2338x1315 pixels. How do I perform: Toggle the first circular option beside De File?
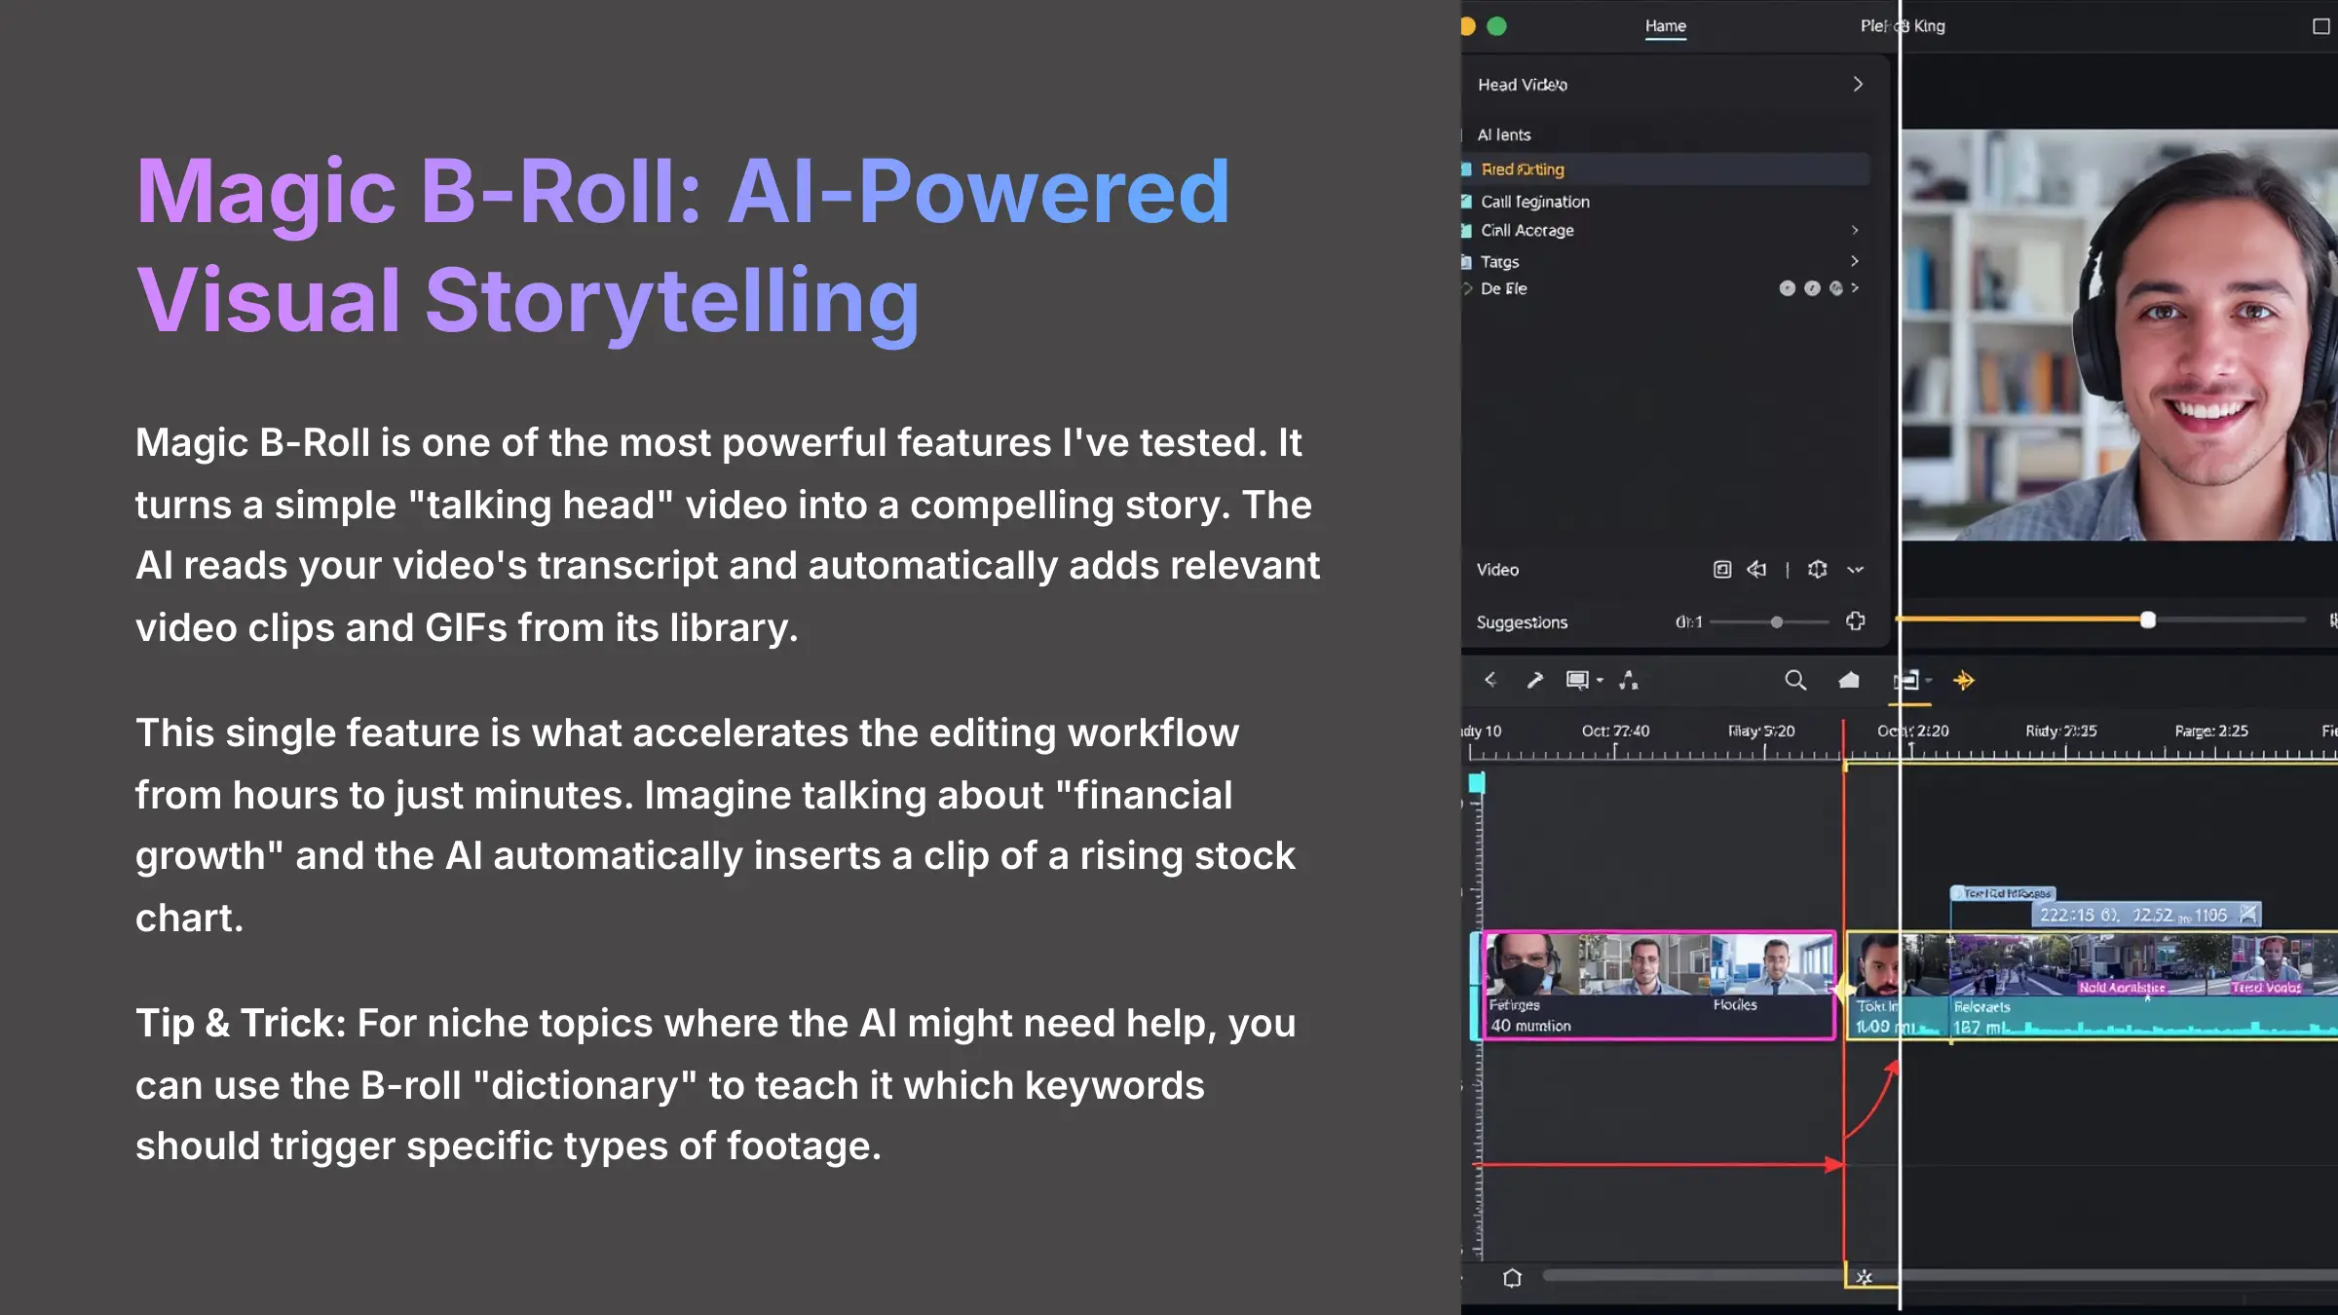tap(1787, 288)
